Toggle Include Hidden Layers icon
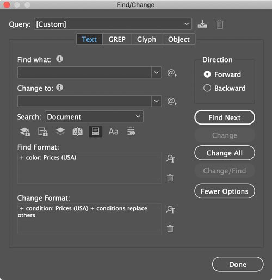This screenshot has height=280, width=272. point(60,132)
